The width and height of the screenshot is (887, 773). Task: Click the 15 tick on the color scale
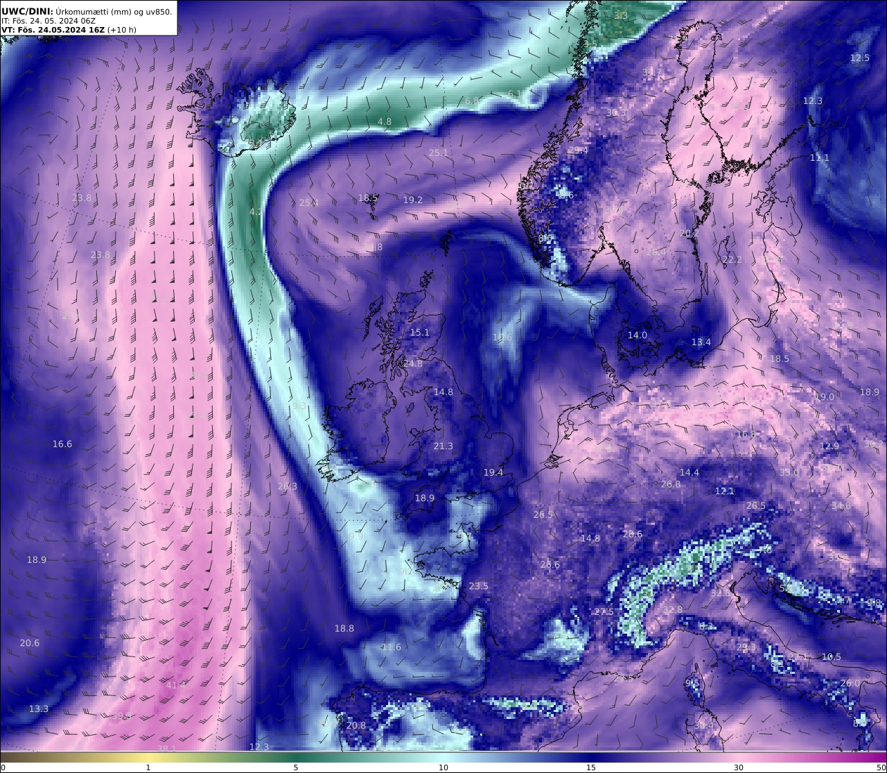point(591,767)
